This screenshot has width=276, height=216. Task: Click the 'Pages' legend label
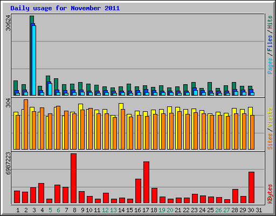270,66
